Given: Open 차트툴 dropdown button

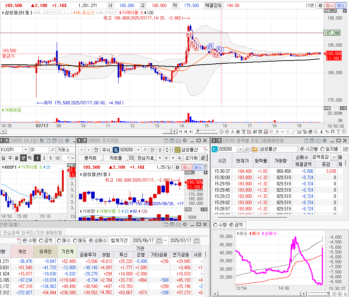Looking at the screenshot, I should pyautogui.click(x=116, y=158).
